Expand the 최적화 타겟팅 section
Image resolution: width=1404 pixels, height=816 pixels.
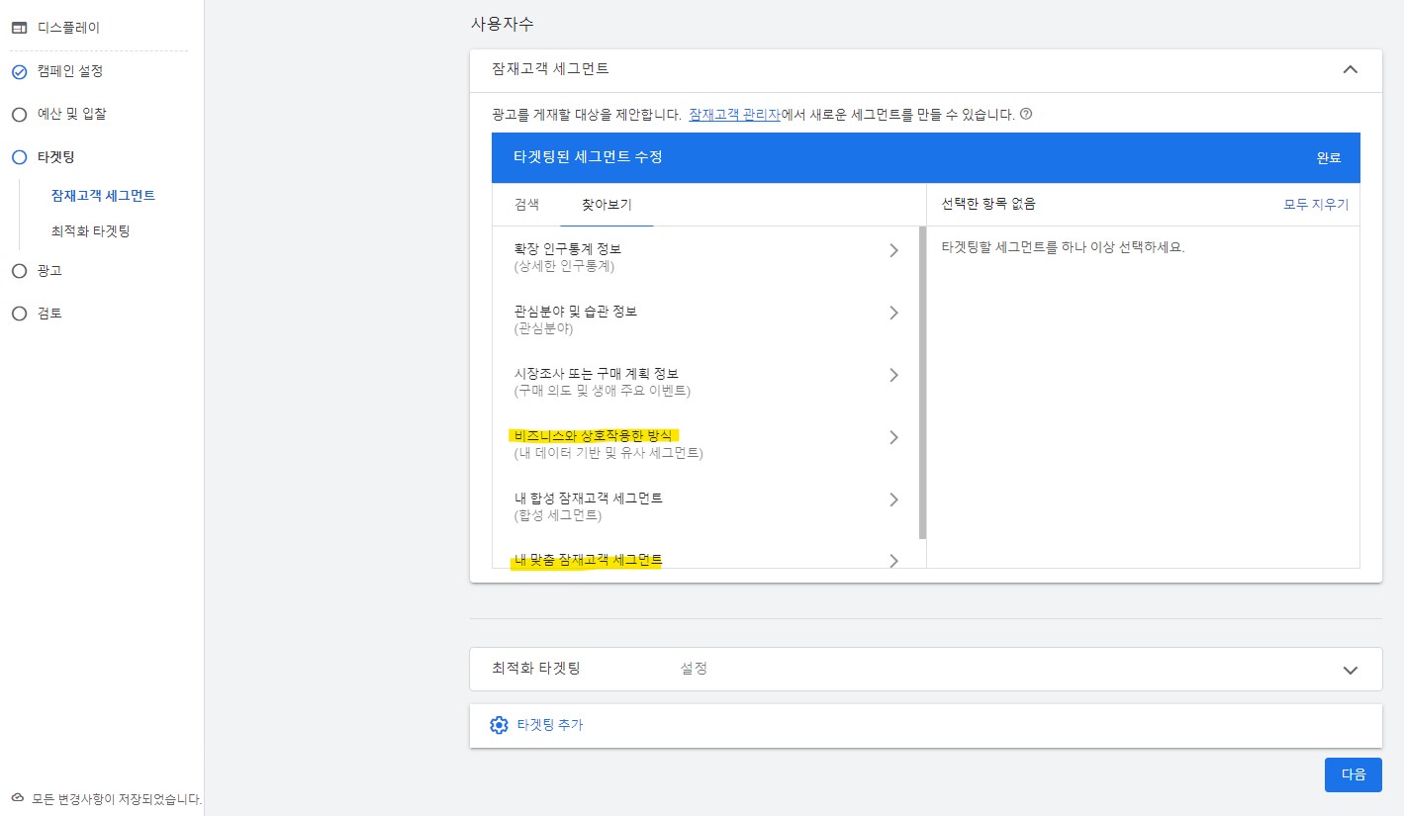[x=1349, y=669]
